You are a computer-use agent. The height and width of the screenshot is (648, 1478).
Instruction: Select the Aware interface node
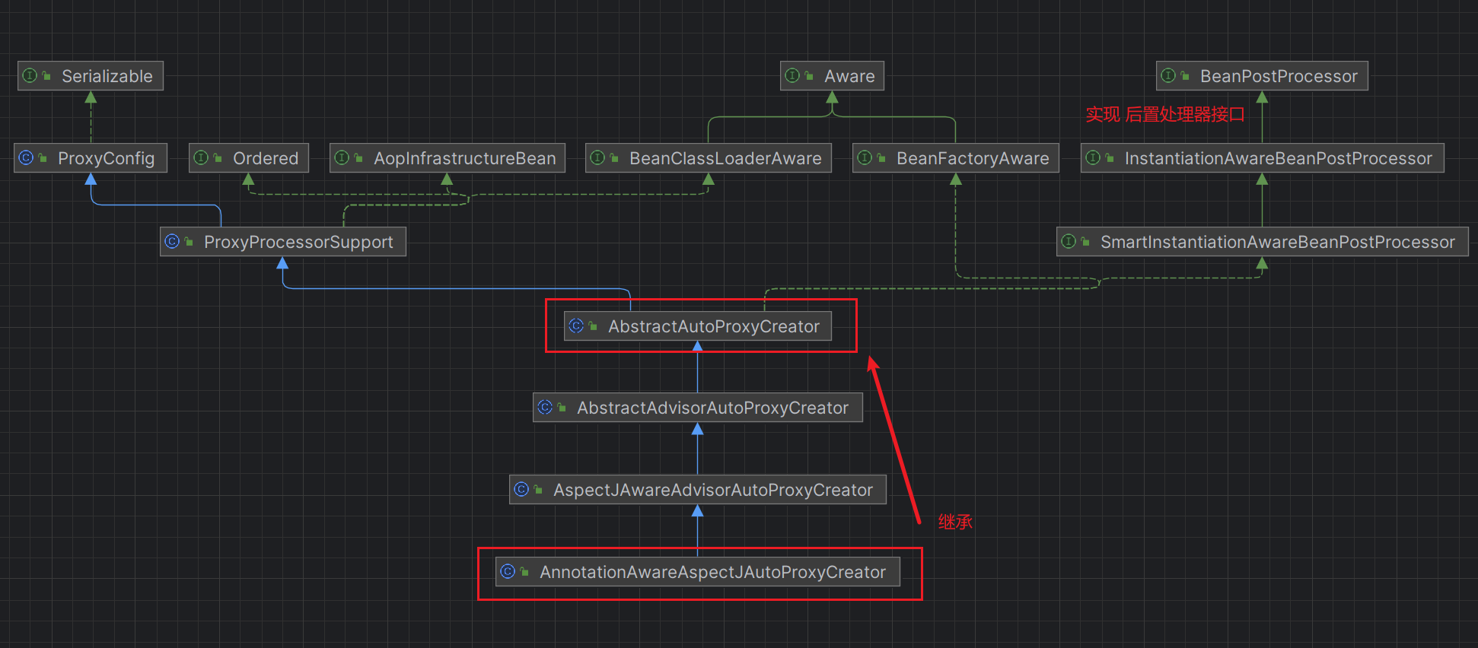pyautogui.click(x=832, y=76)
